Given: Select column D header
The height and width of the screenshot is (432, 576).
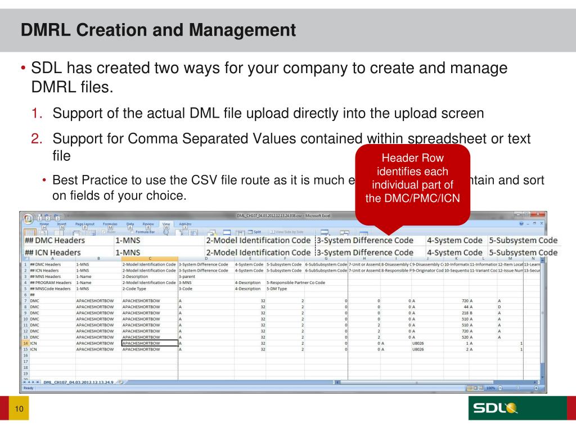Looking at the screenshot, I should [x=206, y=259].
